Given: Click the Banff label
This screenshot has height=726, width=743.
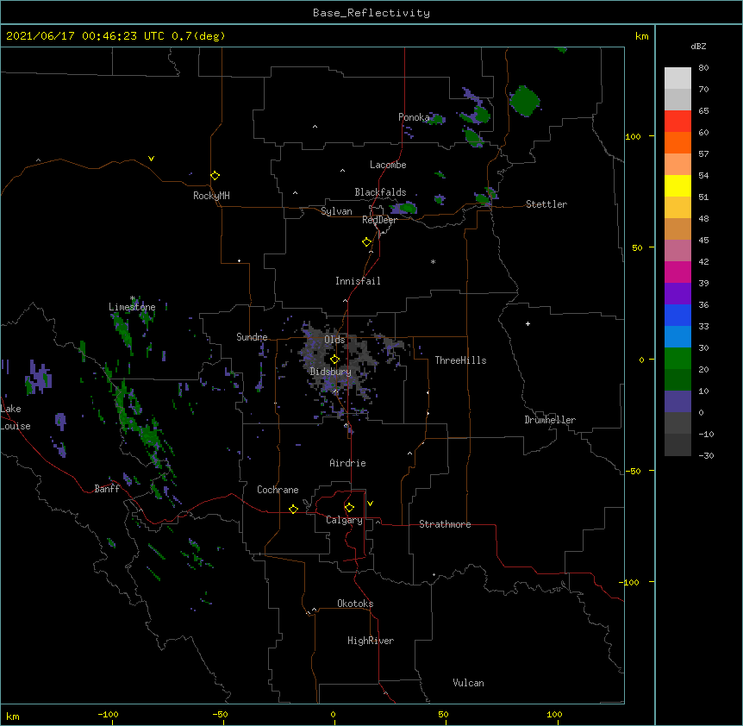Looking at the screenshot, I should tap(107, 489).
